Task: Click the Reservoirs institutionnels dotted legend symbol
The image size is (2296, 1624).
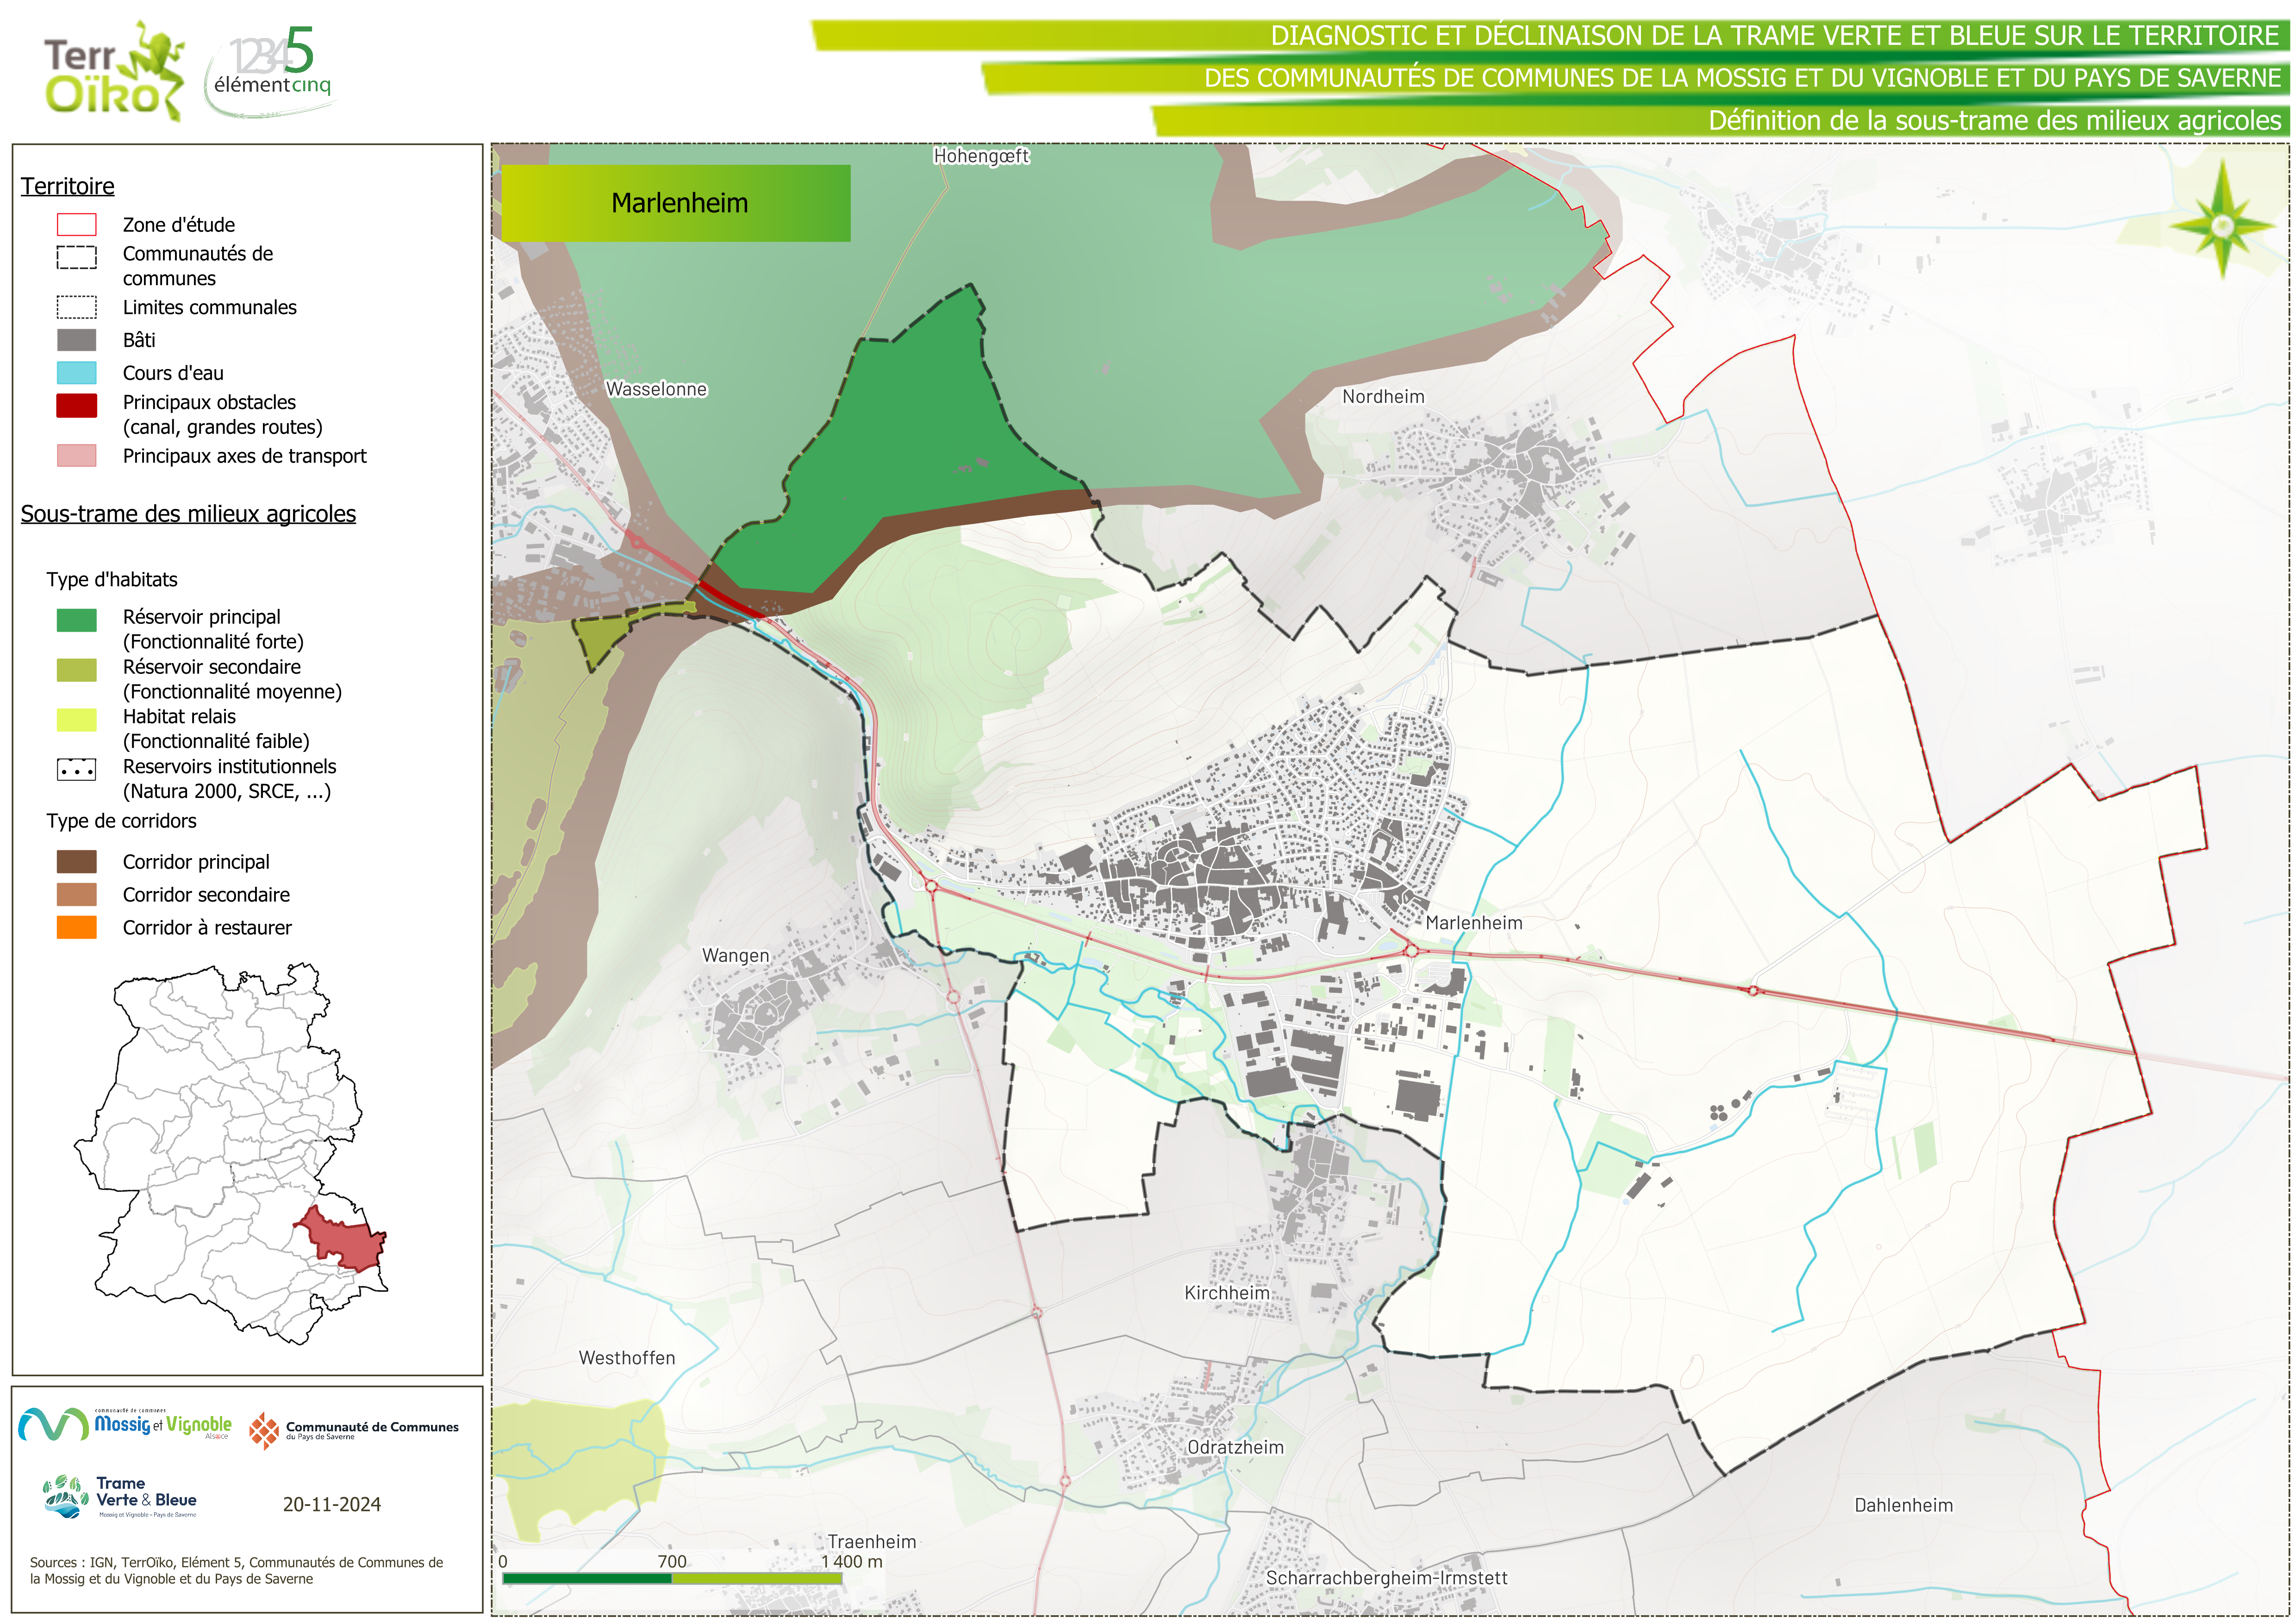Action: (77, 770)
